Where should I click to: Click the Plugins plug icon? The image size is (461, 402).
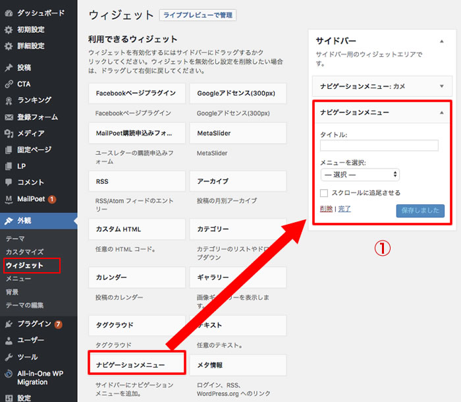pyautogui.click(x=9, y=324)
